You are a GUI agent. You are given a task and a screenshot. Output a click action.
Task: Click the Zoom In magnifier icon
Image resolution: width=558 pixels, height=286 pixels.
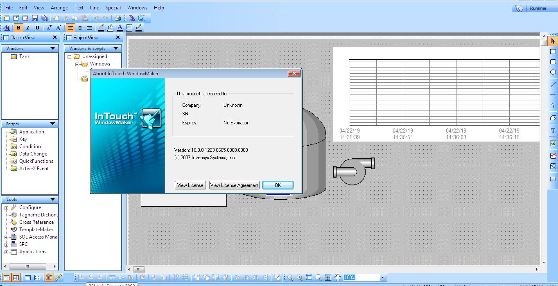[x=300, y=277]
